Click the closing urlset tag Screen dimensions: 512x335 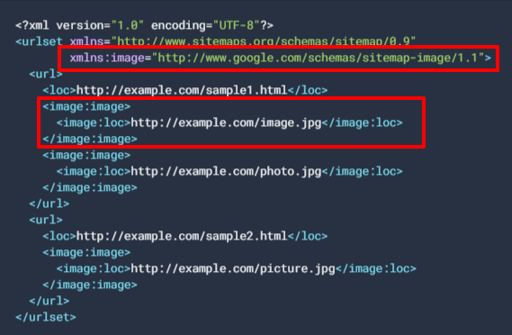coord(46,317)
